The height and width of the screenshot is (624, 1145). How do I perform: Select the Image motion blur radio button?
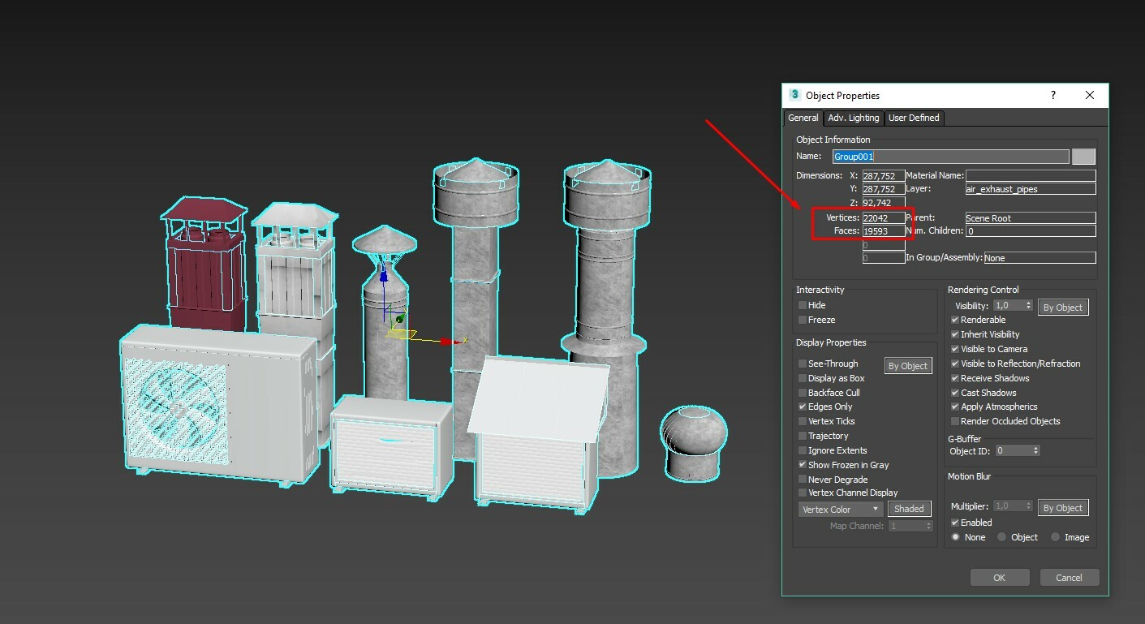[x=1055, y=537]
